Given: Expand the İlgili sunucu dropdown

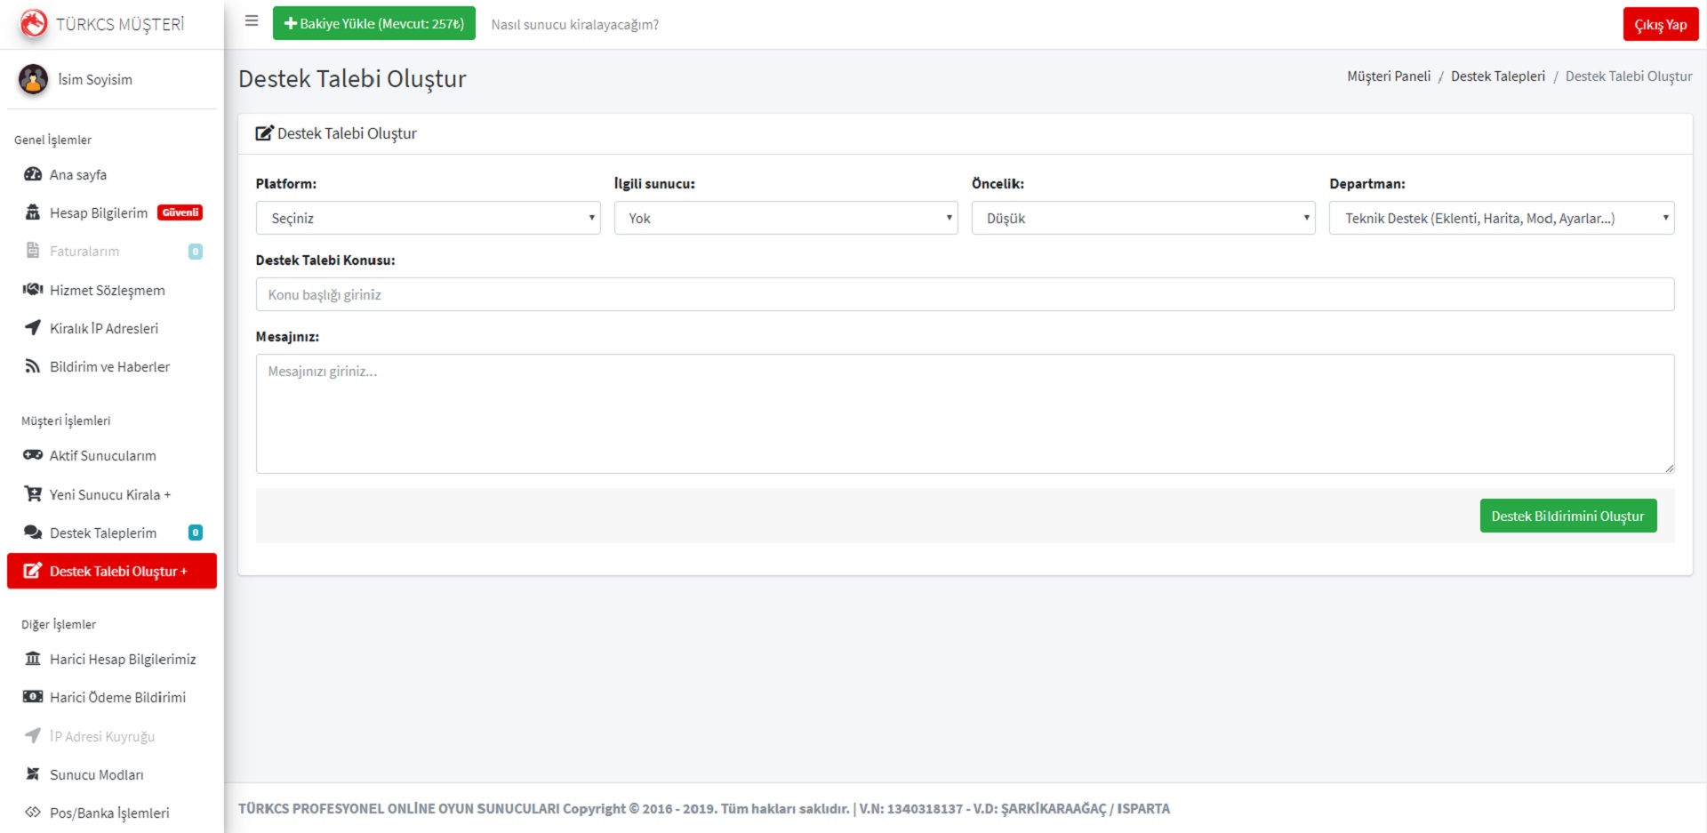Looking at the screenshot, I should [x=785, y=218].
